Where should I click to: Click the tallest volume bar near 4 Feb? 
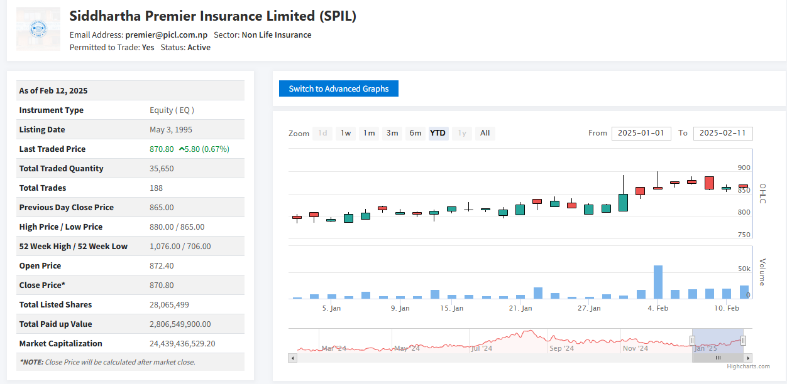click(x=658, y=282)
